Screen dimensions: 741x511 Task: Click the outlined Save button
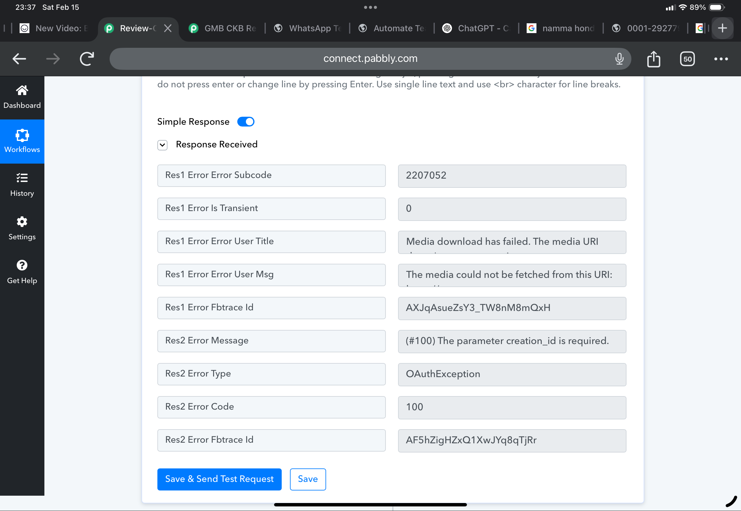point(307,479)
